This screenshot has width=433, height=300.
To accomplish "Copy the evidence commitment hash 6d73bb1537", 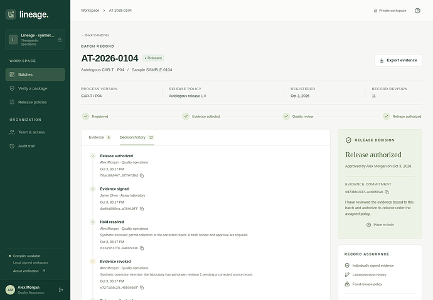I will tap(387, 192).
